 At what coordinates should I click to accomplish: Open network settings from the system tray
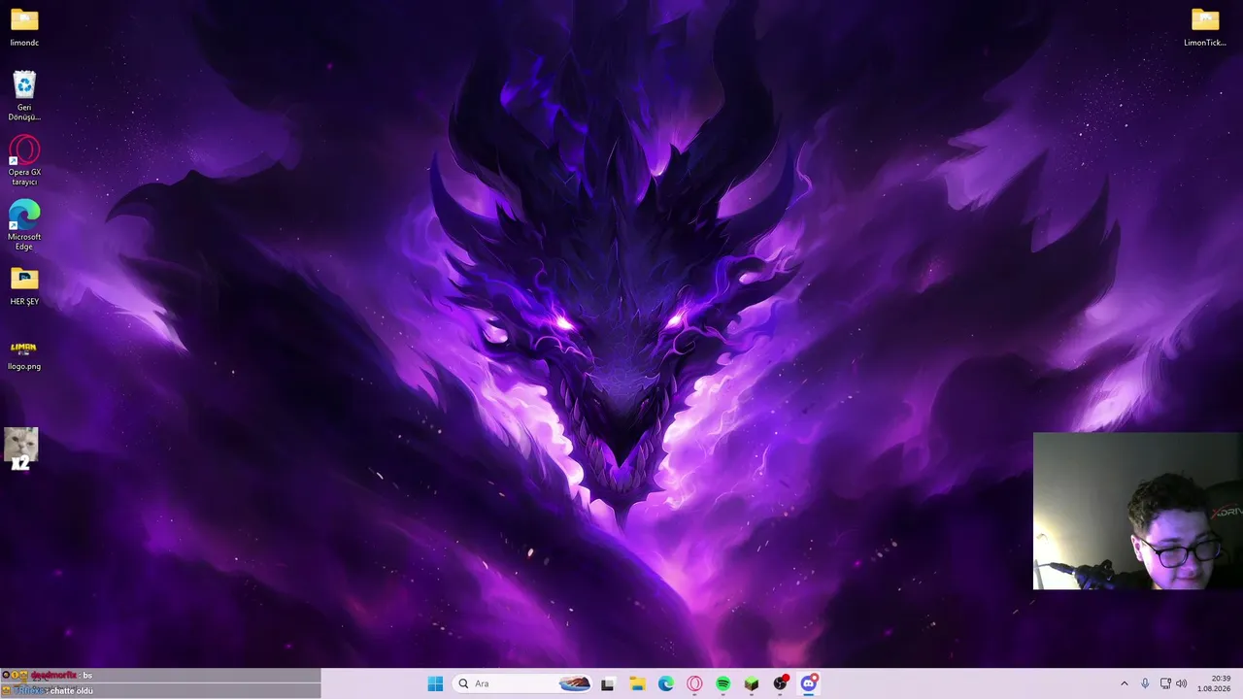[1165, 683]
